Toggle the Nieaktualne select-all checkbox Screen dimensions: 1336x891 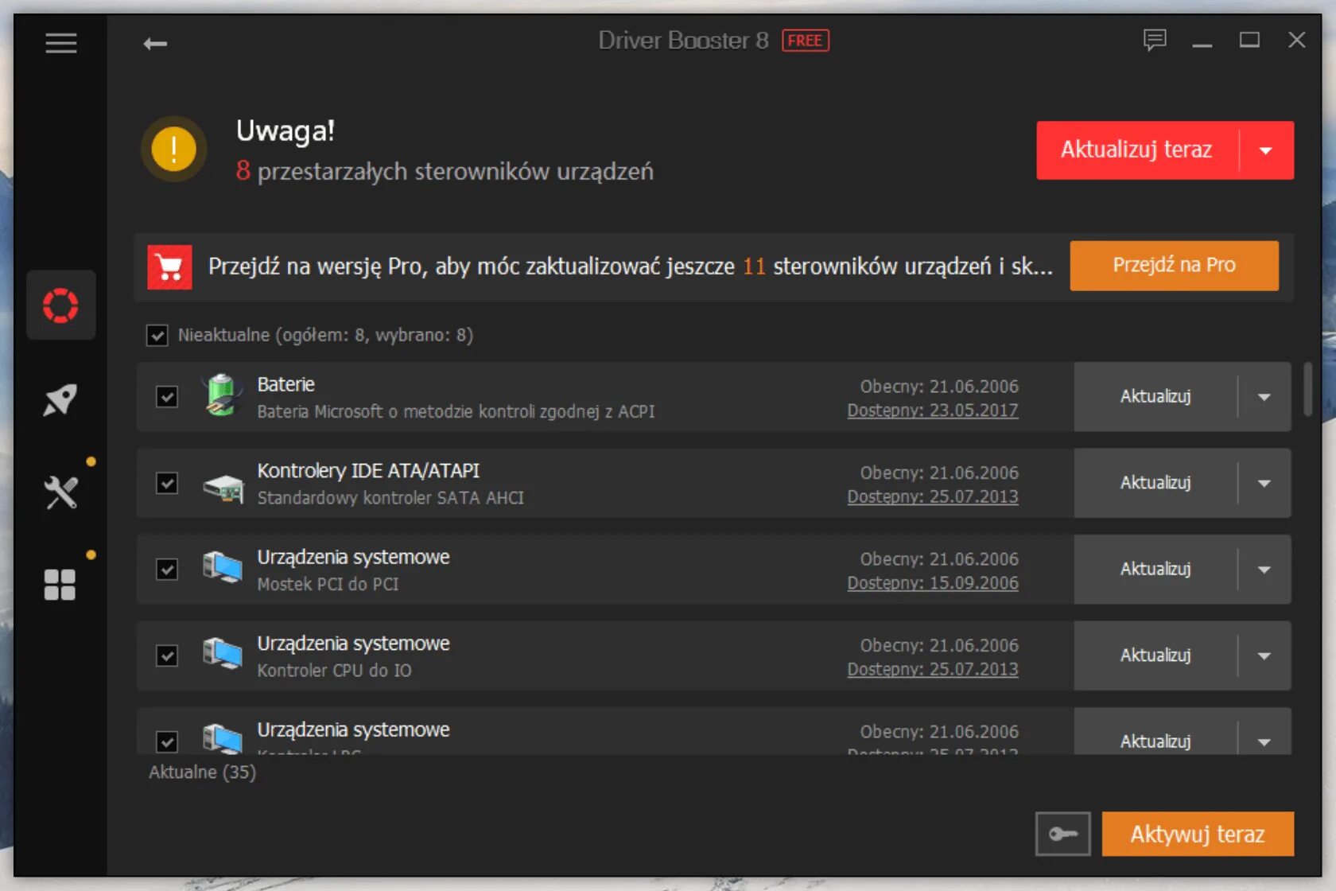coord(157,336)
